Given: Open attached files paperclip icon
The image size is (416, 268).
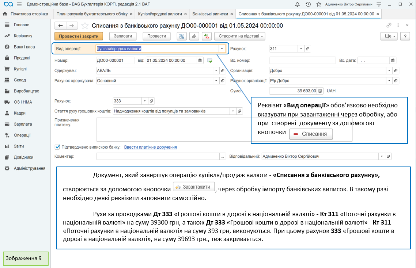Looking at the screenshot, I should click(x=194, y=36).
